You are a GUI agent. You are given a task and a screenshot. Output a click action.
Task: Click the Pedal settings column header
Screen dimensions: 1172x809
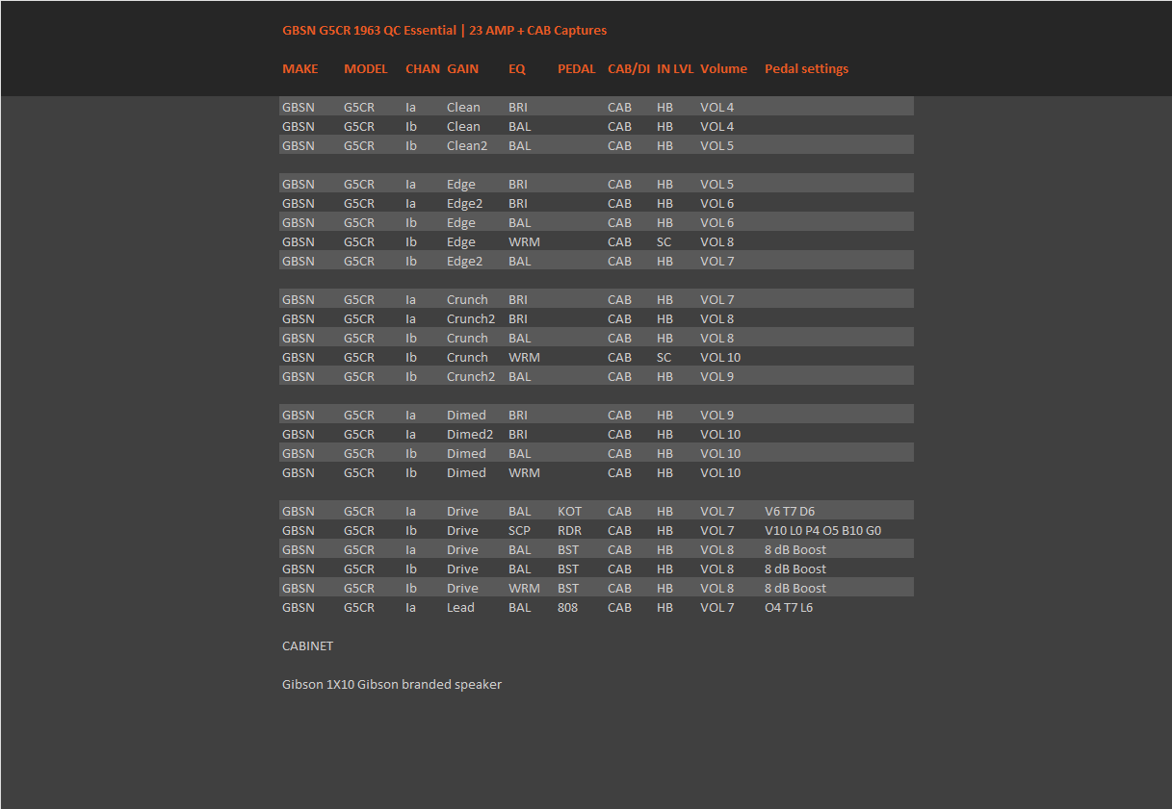(806, 68)
